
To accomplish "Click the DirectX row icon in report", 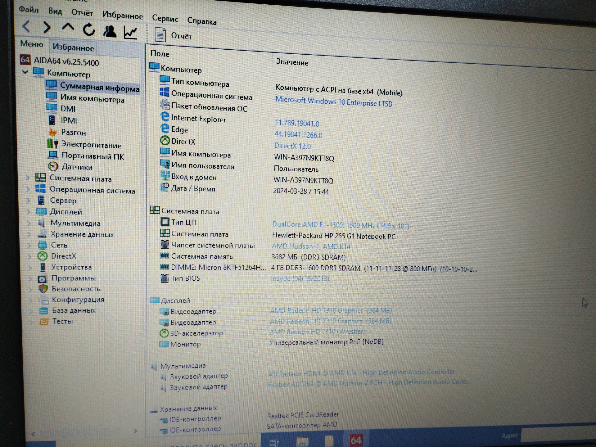I will pyautogui.click(x=165, y=140).
